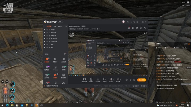
Task: Hide the topmost source in the source list
Action: (x=45, y=30)
